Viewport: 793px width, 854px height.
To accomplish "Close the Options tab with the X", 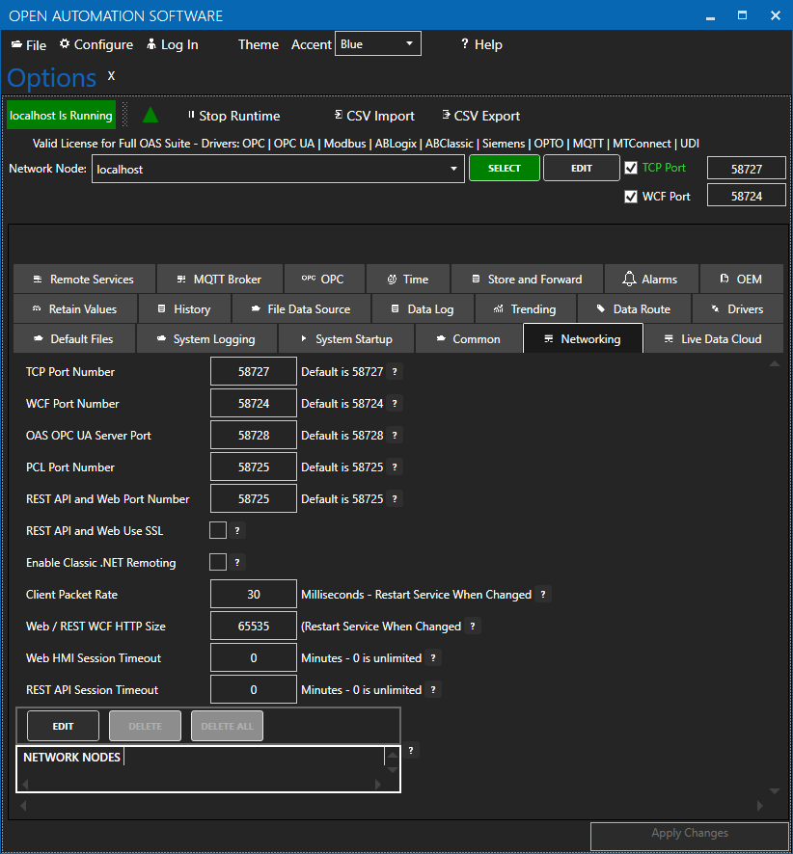I will pyautogui.click(x=111, y=75).
